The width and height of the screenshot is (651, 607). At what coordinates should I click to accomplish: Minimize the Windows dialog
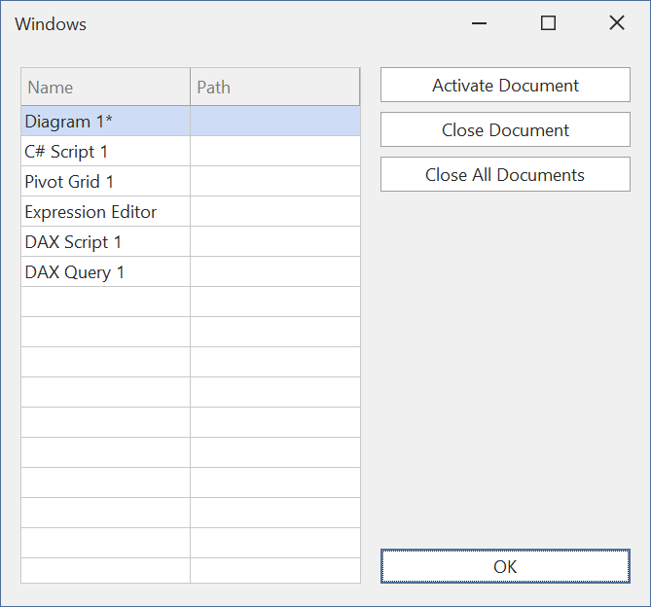[x=479, y=23]
